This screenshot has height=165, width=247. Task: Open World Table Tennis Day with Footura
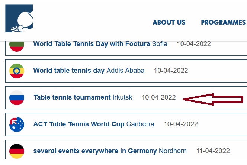(92, 44)
